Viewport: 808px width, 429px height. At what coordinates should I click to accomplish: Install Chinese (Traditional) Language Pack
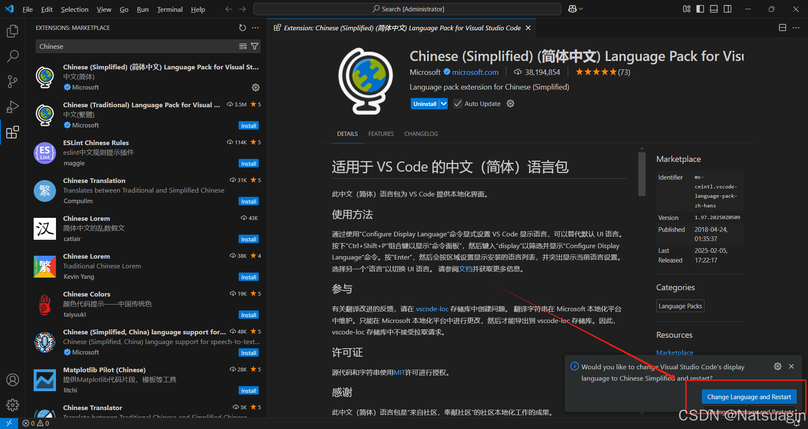click(249, 126)
